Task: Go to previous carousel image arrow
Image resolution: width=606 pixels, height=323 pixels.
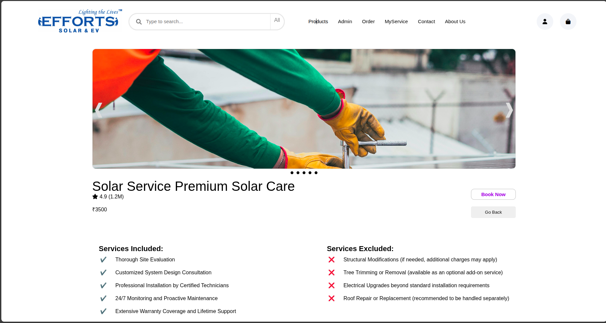Action: point(99,110)
